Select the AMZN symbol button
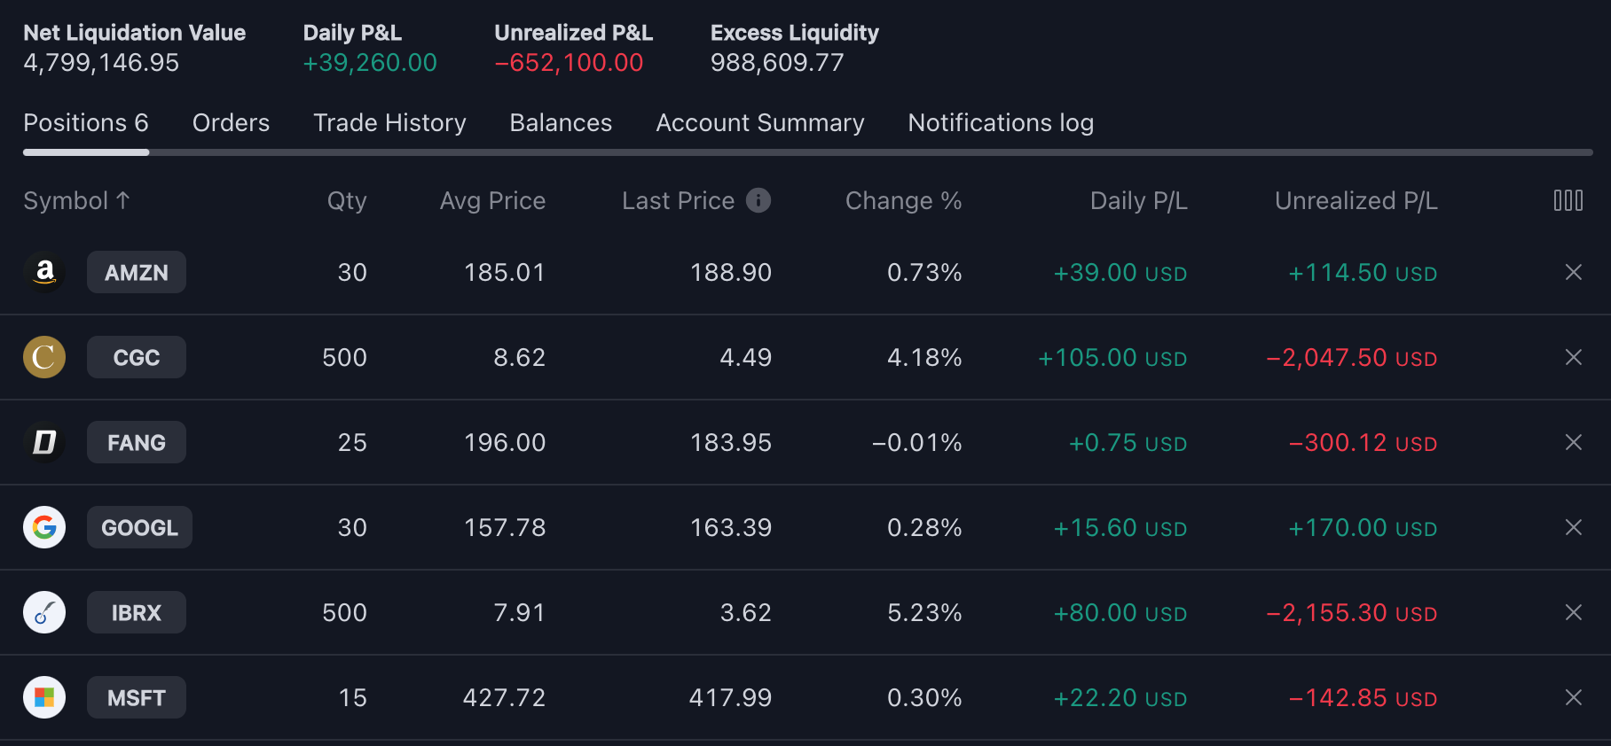The height and width of the screenshot is (746, 1611). click(x=137, y=272)
